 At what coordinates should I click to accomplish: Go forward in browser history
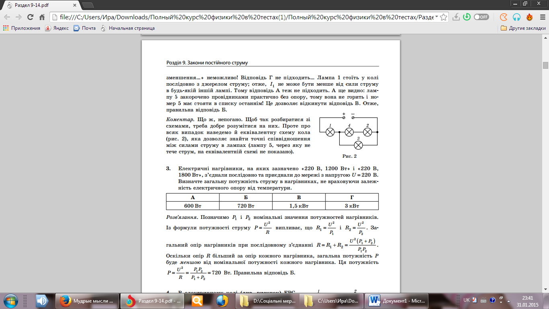click(18, 17)
